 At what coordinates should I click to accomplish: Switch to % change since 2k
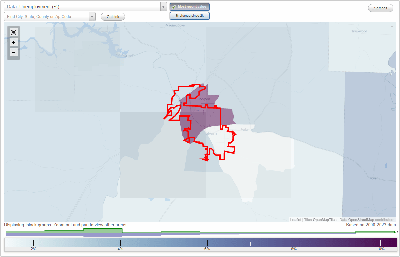pos(190,16)
